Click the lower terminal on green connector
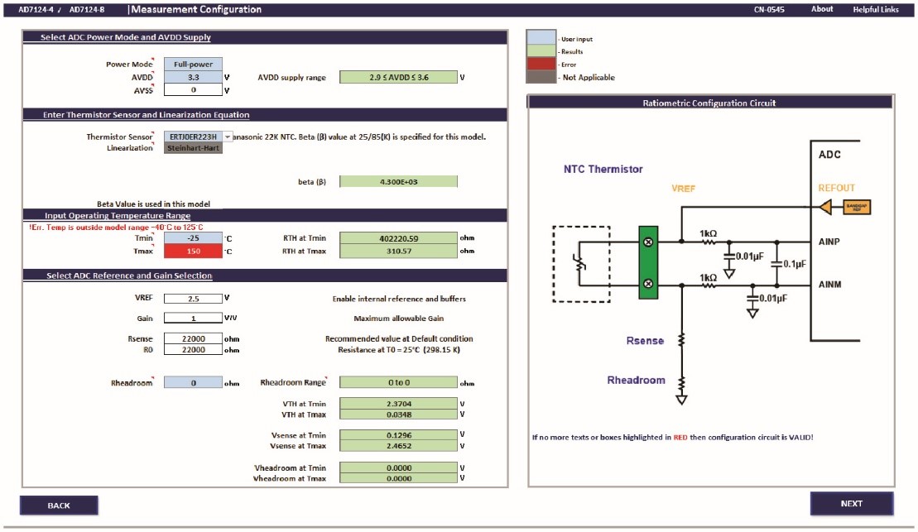 coord(648,284)
